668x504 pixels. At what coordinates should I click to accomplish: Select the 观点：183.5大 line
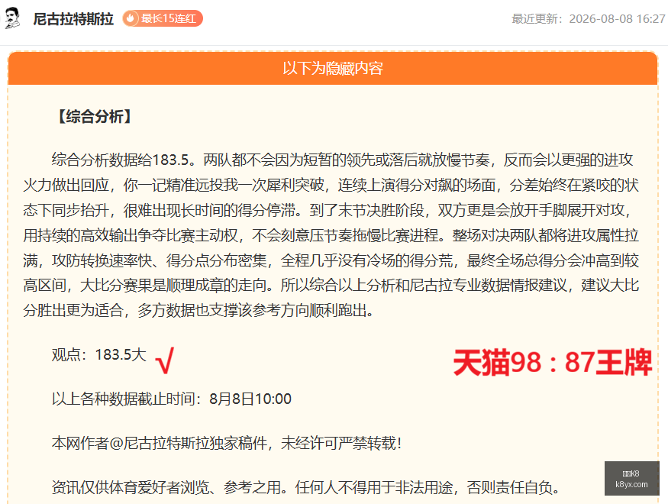point(98,355)
